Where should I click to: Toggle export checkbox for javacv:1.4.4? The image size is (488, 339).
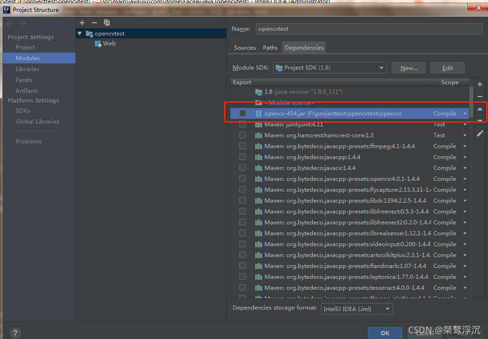[x=243, y=168]
